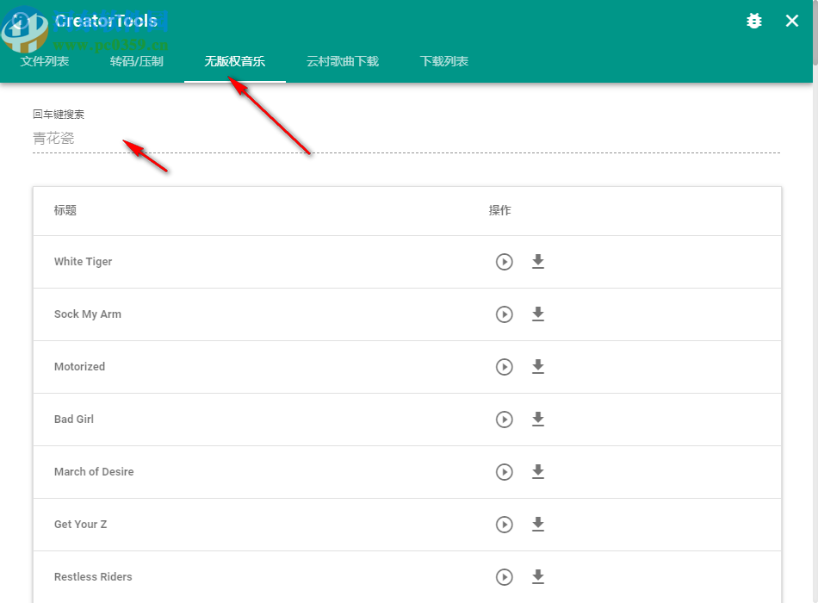Select the 云村歌曲下载 tab
818x603 pixels.
(342, 61)
